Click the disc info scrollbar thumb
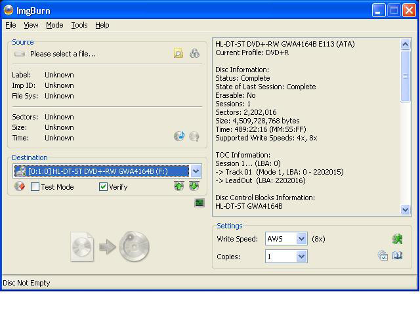The height and width of the screenshot is (336, 420). (x=406, y=76)
